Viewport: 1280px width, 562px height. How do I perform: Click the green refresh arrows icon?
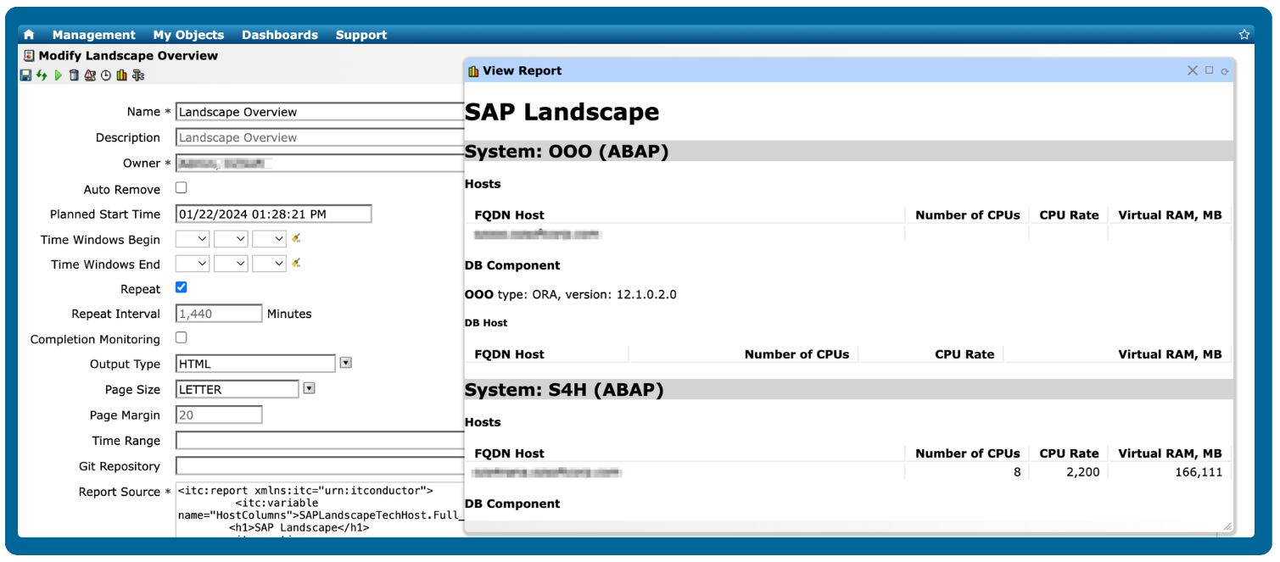pos(42,75)
